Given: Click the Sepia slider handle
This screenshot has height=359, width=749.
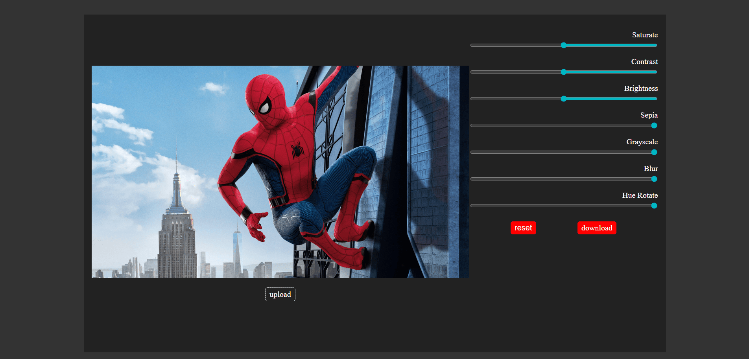Looking at the screenshot, I should point(653,125).
